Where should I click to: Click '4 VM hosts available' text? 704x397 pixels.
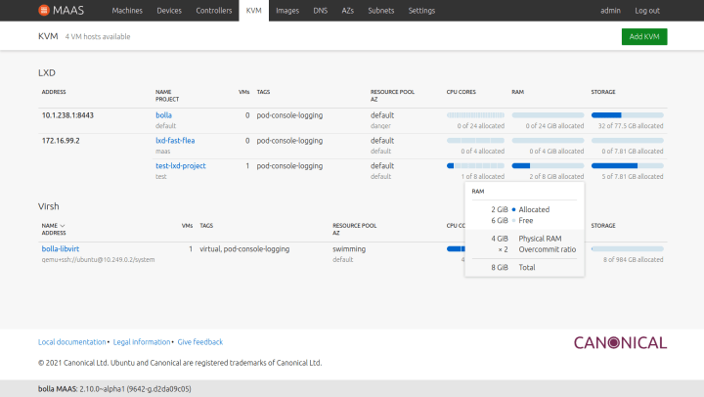click(x=98, y=36)
